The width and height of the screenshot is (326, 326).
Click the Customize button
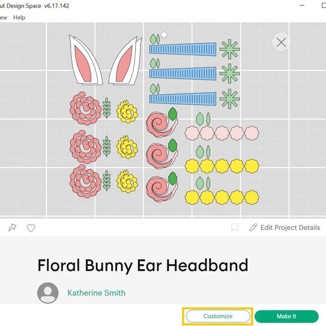pos(218,316)
